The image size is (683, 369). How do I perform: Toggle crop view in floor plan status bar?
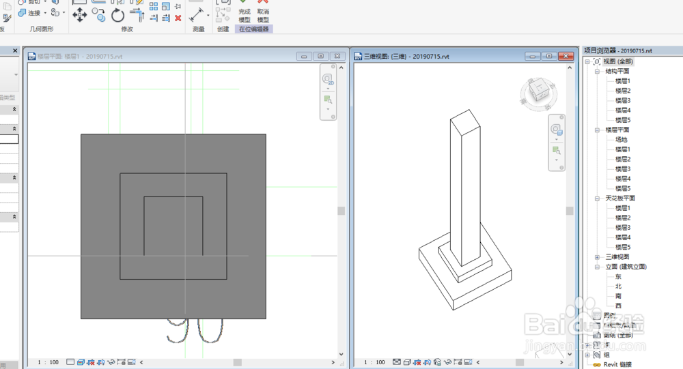coord(91,362)
